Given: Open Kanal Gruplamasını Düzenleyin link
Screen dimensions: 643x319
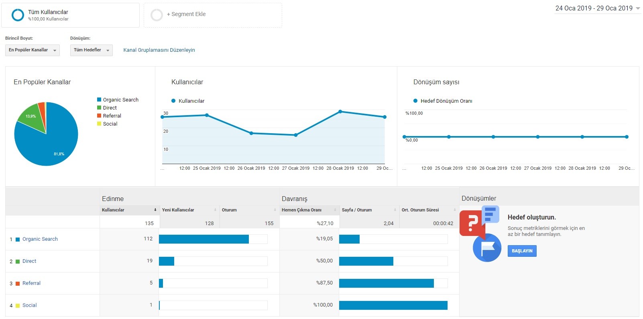Looking at the screenshot, I should click(x=159, y=50).
